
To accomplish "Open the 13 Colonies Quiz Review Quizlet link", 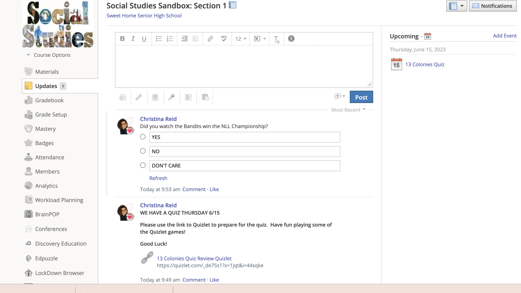I will [x=194, y=258].
